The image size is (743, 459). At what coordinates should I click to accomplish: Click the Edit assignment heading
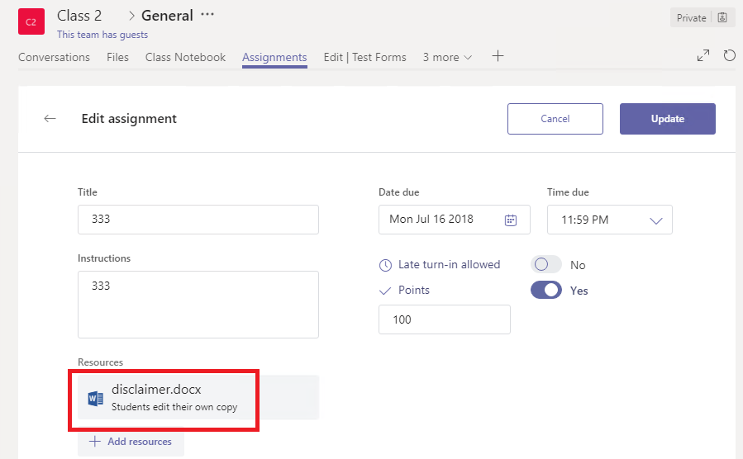coord(129,118)
